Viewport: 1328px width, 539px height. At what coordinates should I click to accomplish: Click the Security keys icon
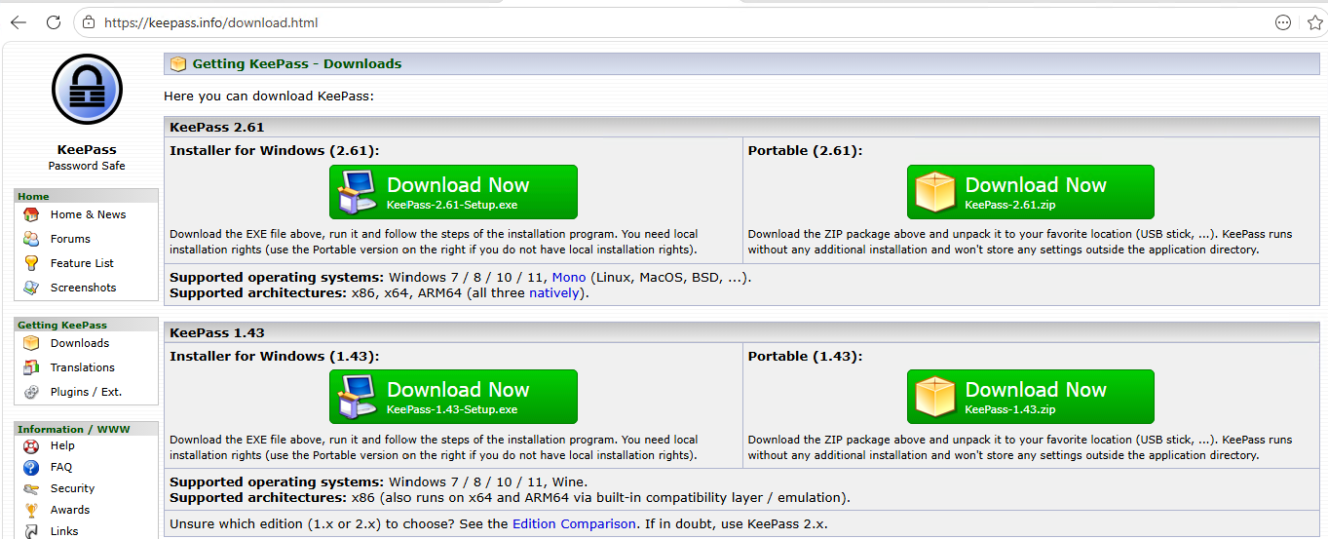coord(31,488)
